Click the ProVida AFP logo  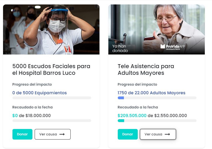[173, 47]
